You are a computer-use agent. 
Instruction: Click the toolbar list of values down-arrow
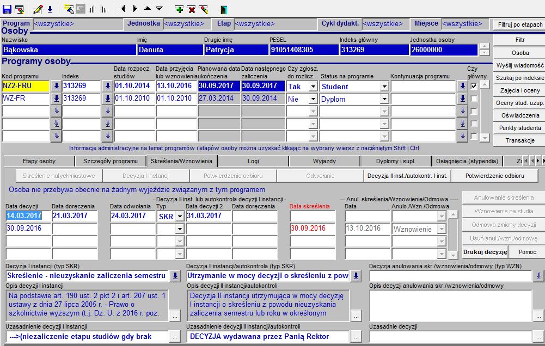[x=50, y=9]
